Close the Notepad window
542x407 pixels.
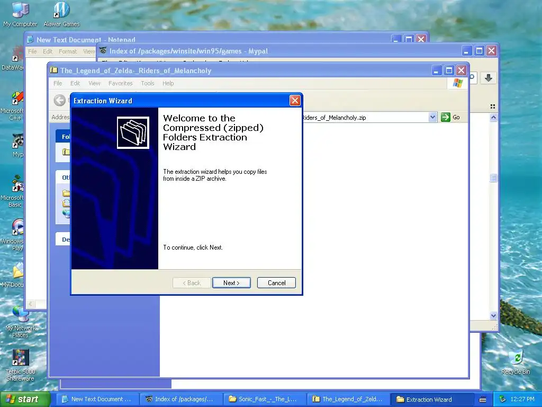coord(421,39)
